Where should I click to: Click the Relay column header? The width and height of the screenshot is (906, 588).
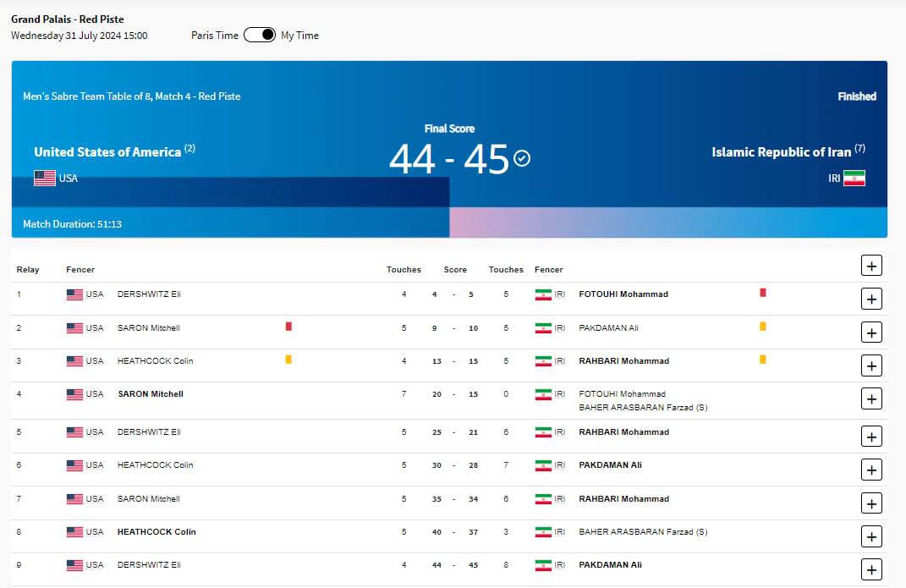(x=28, y=270)
